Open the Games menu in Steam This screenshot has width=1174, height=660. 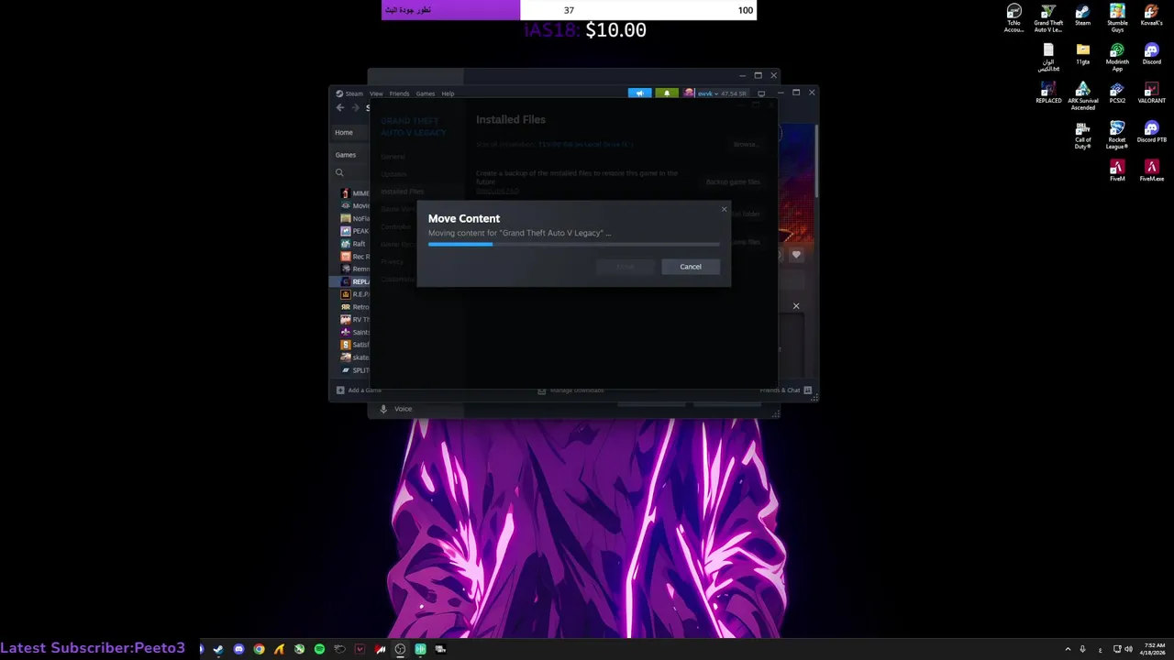pos(426,93)
